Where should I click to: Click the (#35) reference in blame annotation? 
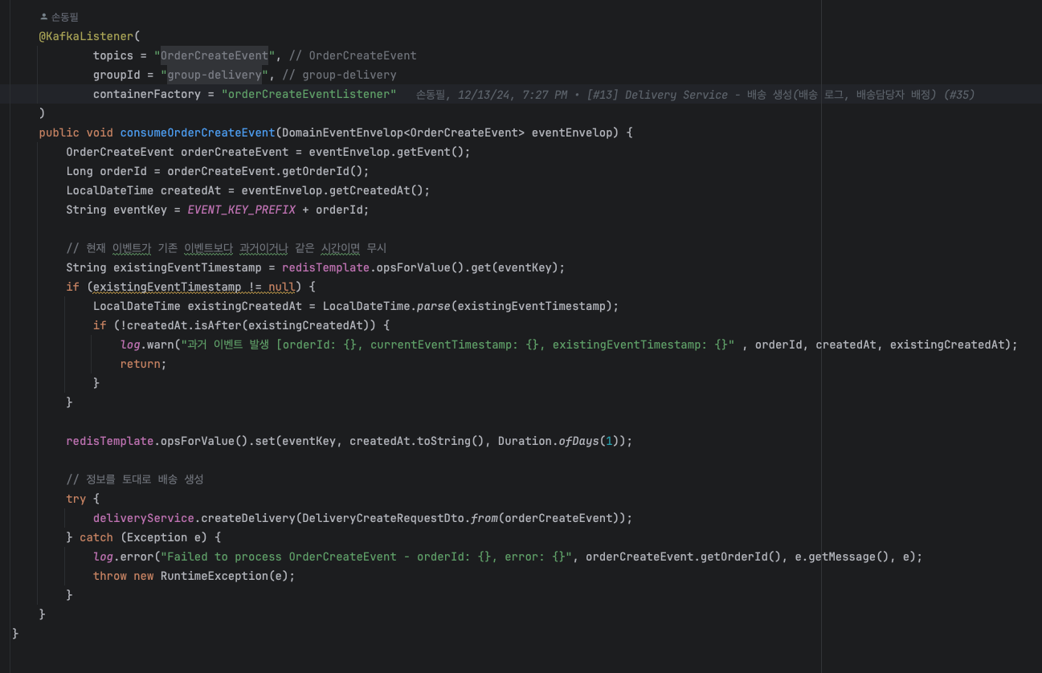958,95
